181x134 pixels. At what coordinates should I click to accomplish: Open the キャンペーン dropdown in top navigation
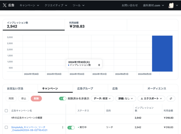[x=29, y=5]
